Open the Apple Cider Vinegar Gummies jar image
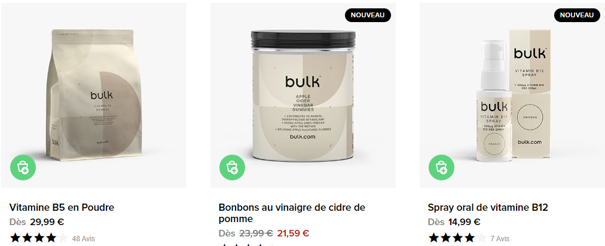This screenshot has height=246, width=605. click(x=303, y=96)
